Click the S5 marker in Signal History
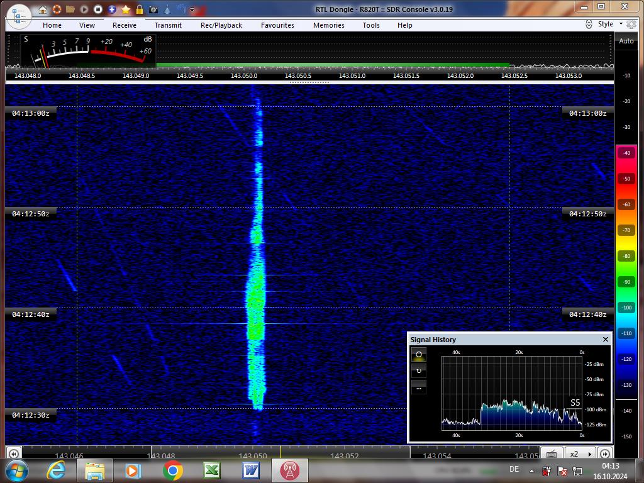Viewport: 644px width, 483px height. (x=575, y=403)
